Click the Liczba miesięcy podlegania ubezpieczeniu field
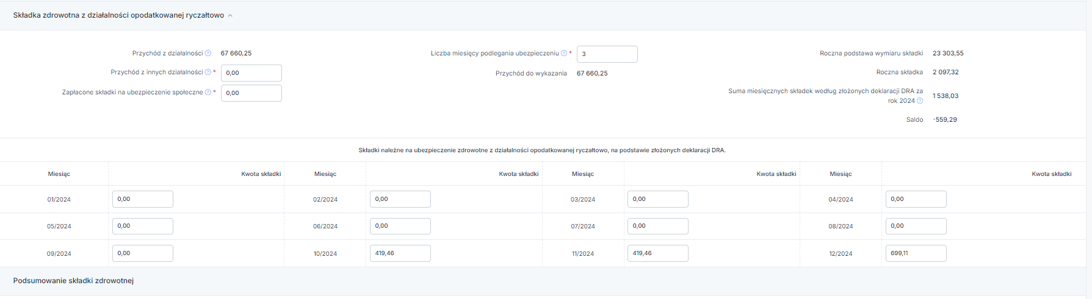Viewport: 1092px width, 299px height. [x=607, y=54]
